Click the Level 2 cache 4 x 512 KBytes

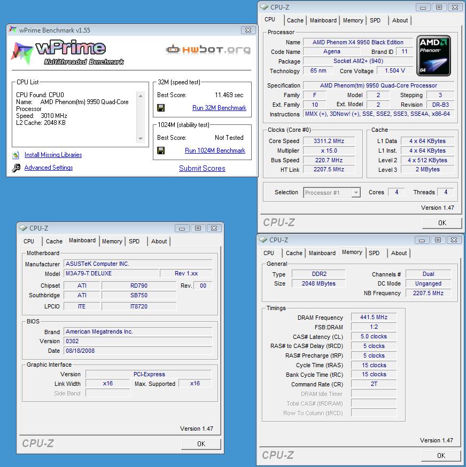point(428,160)
